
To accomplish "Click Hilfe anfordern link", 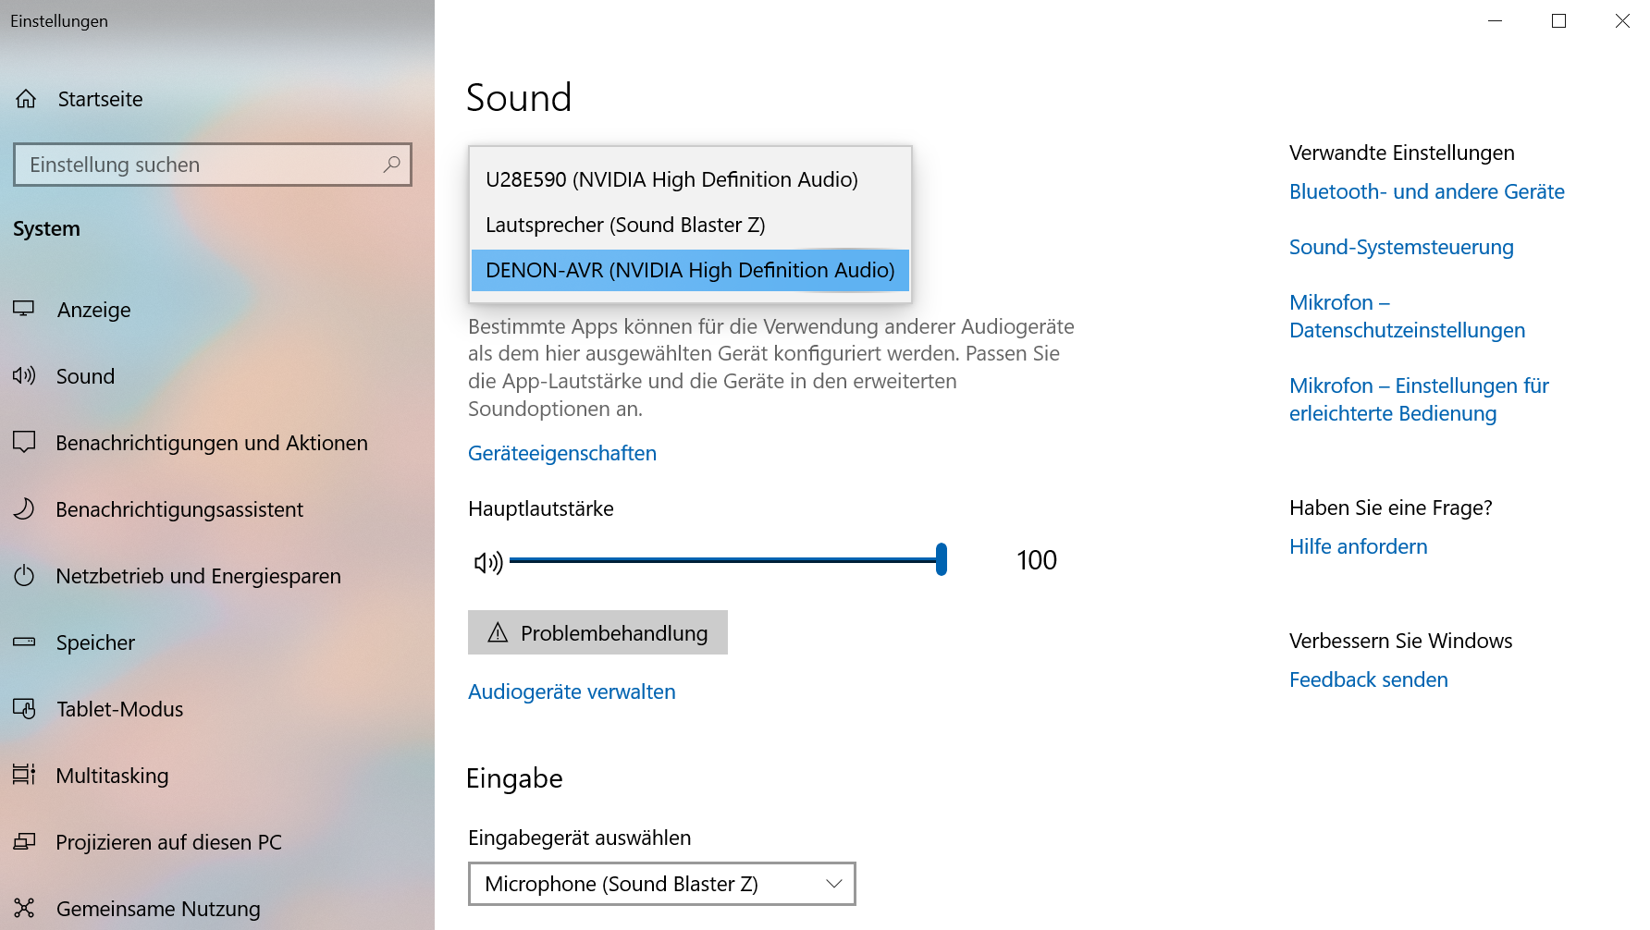I will [1358, 546].
